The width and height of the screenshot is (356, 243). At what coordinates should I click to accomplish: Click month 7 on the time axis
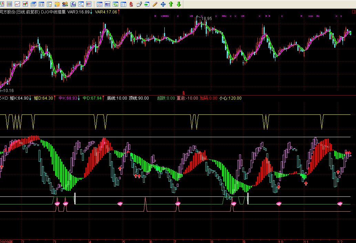(175, 241)
